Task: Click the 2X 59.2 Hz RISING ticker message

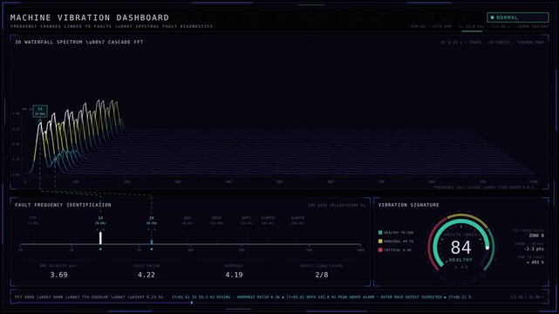Action: click(x=211, y=297)
